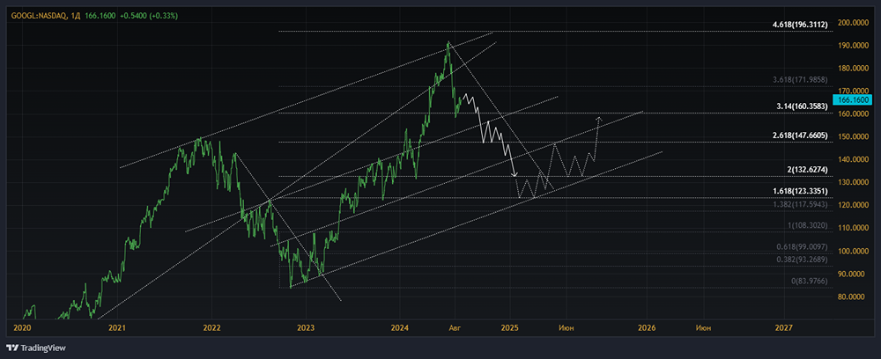Click the 2.618(147.6605) Fibonacci label
Image resolution: width=881 pixels, height=359 pixels.
tap(800, 136)
